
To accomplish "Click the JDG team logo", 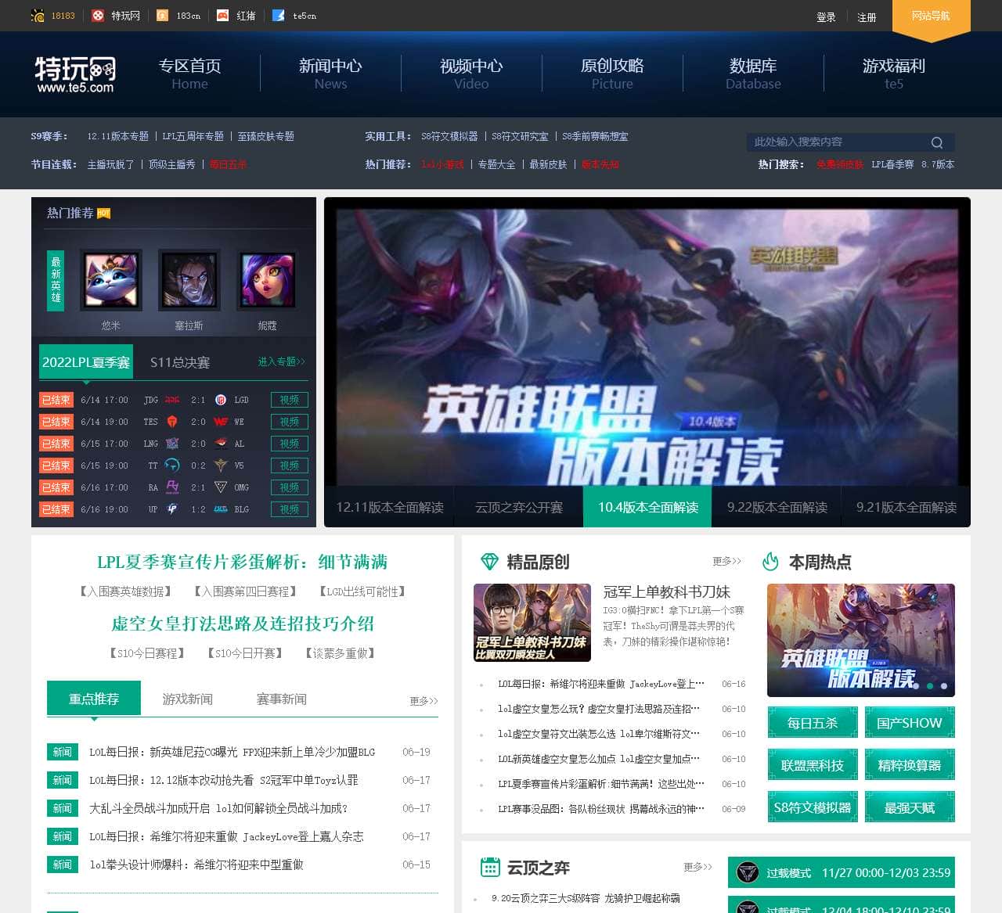I will click(172, 400).
